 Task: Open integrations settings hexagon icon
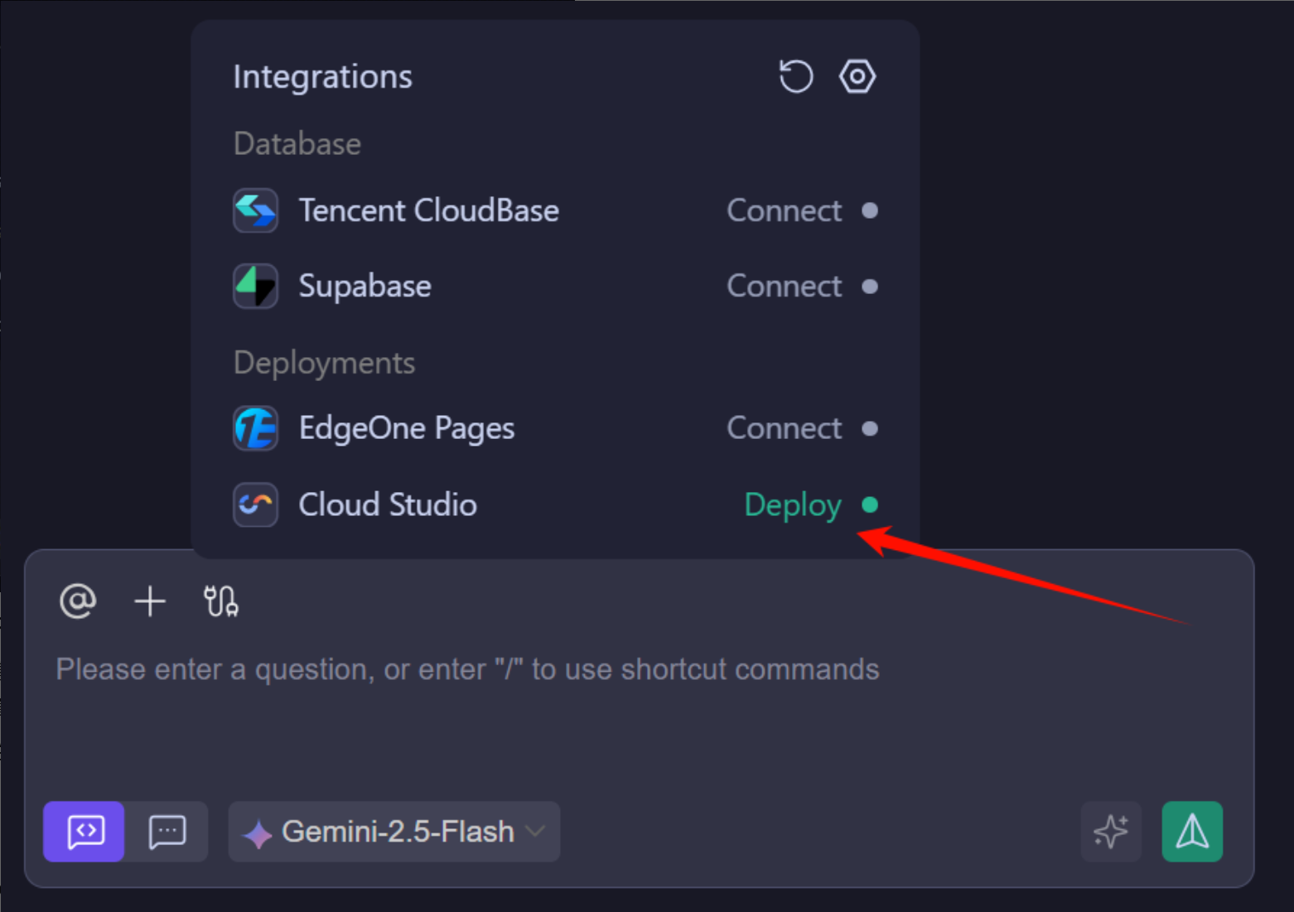pyautogui.click(x=857, y=77)
